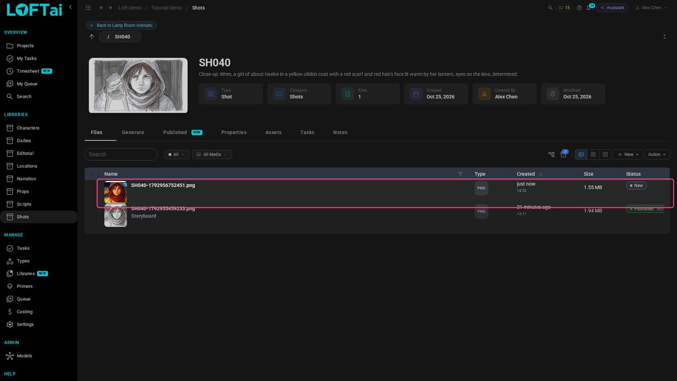Switch to the table list view icon

click(581, 155)
